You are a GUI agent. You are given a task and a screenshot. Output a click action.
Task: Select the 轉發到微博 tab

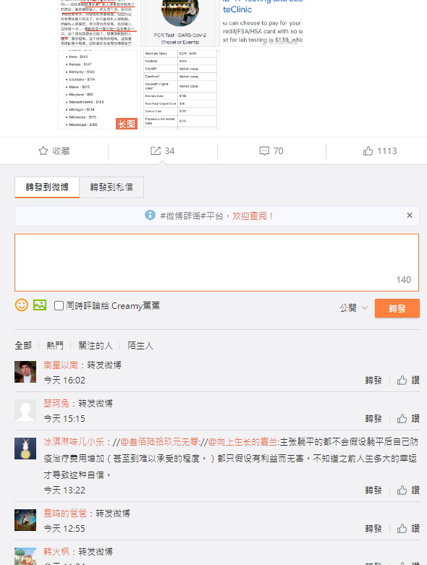click(x=47, y=187)
